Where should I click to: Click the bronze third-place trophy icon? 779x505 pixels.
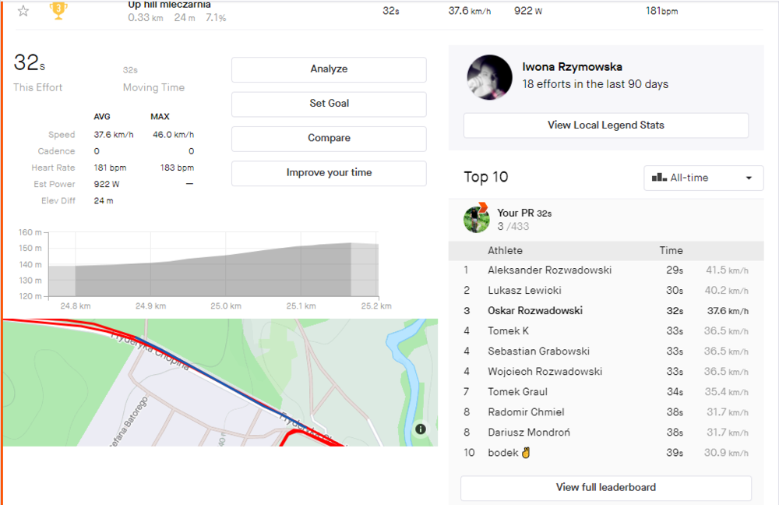click(58, 10)
